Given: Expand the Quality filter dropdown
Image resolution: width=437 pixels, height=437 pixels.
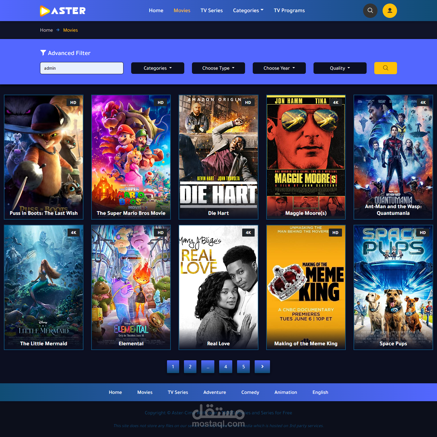Looking at the screenshot, I should (340, 68).
